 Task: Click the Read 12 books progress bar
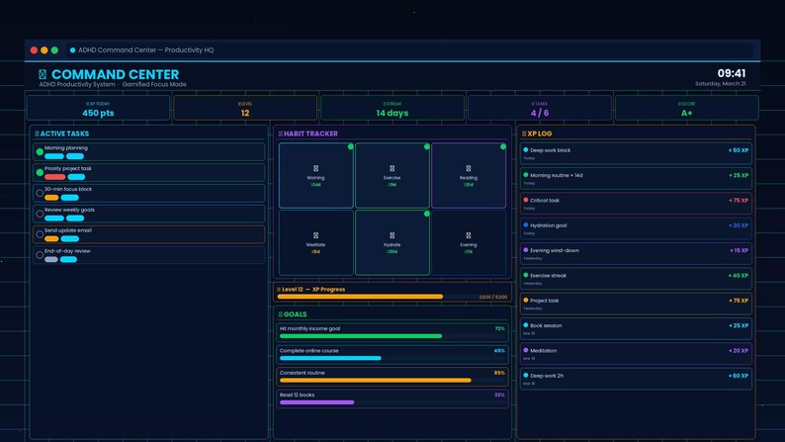pyautogui.click(x=392, y=402)
